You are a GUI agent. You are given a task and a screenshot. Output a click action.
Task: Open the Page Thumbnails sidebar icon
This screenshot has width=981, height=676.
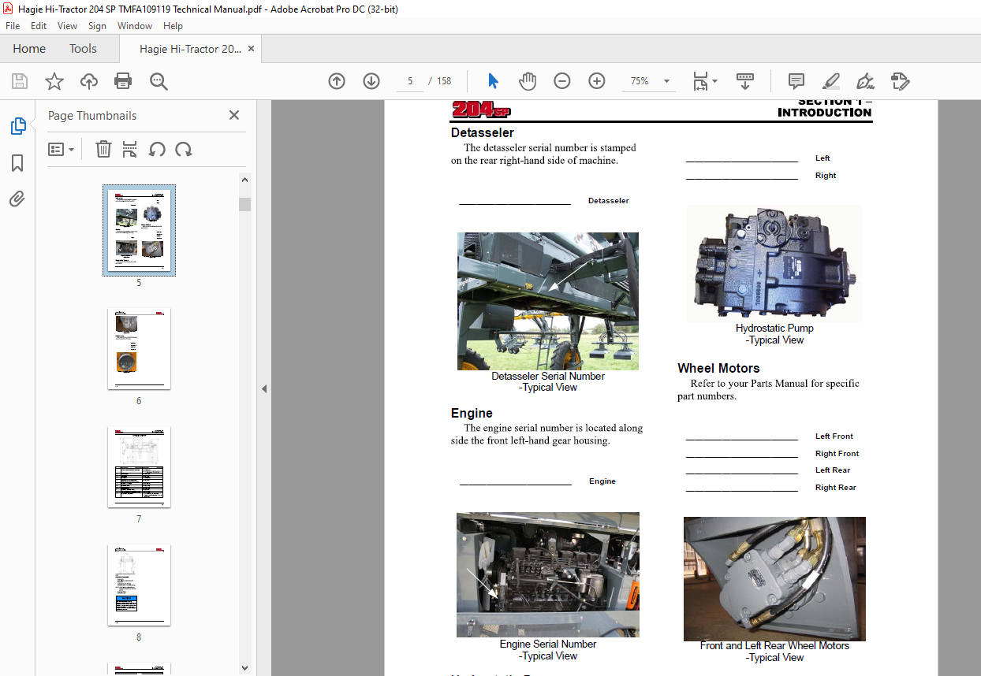click(x=17, y=126)
